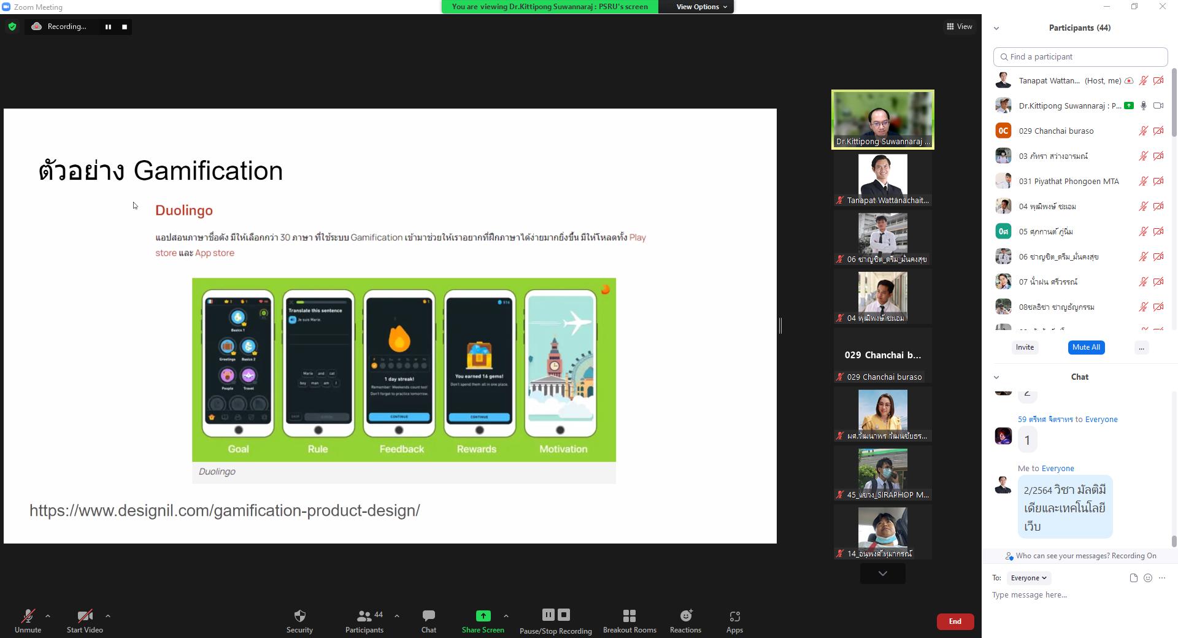Image resolution: width=1178 pixels, height=638 pixels.
Task: Click the chat panel scrollbar
Action: (x=1174, y=541)
